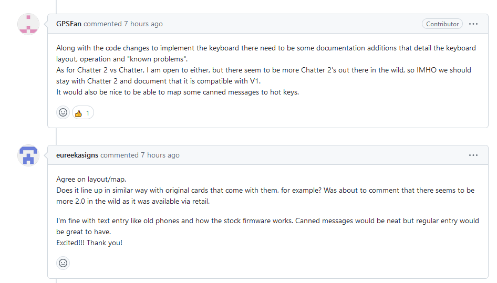
Task: Click "7 hours ago" timestamp on GPSFan's comment
Action: tap(143, 24)
